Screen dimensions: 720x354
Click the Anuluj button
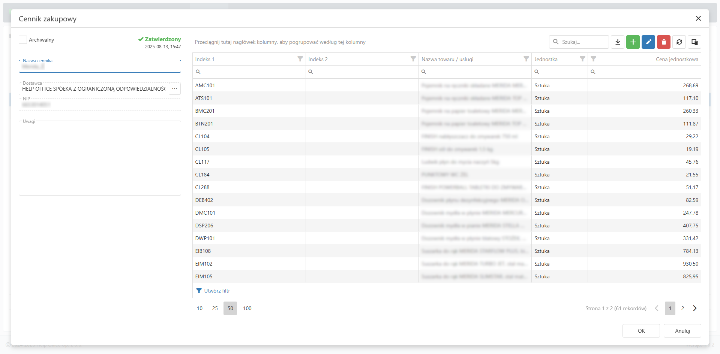tap(682, 331)
